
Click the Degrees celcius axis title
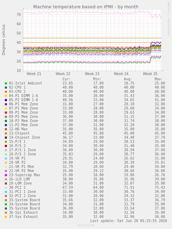pos(3,40)
